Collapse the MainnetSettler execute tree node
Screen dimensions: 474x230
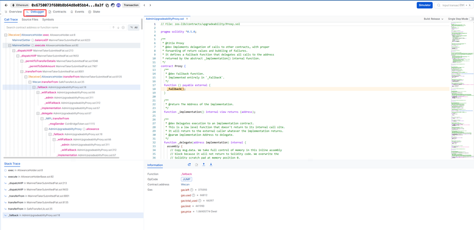click(x=10, y=45)
